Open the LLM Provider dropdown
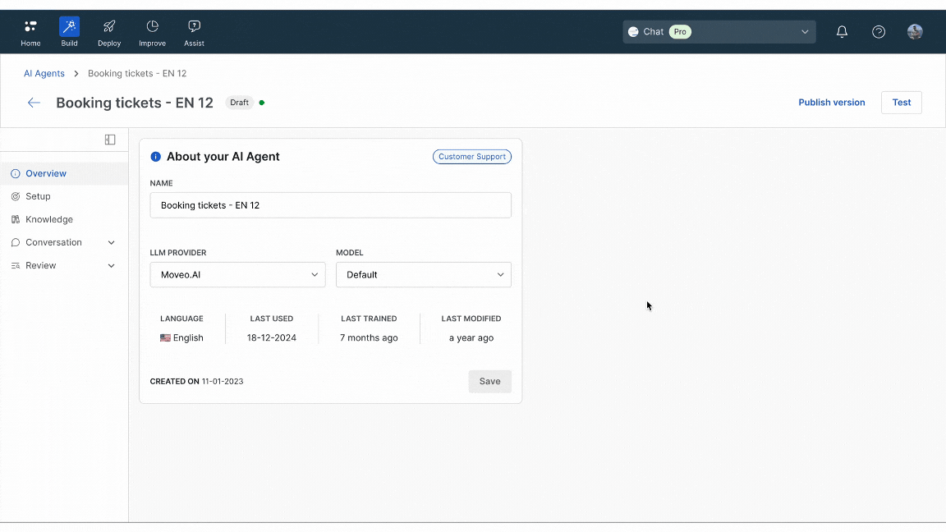Image resolution: width=946 pixels, height=532 pixels. pos(237,275)
